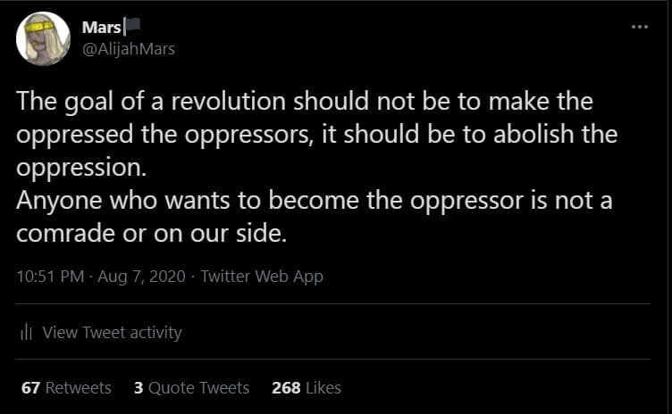Show the 67 Retweets list
The image size is (672, 414).
click(x=66, y=387)
